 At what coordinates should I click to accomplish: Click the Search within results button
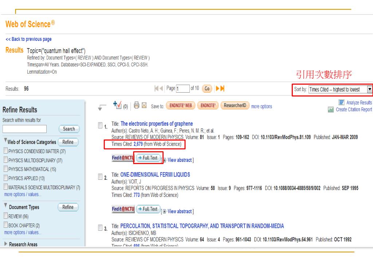click(69, 129)
